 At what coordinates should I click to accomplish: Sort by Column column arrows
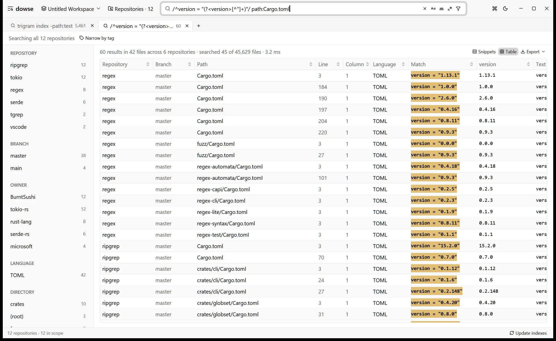click(367, 64)
